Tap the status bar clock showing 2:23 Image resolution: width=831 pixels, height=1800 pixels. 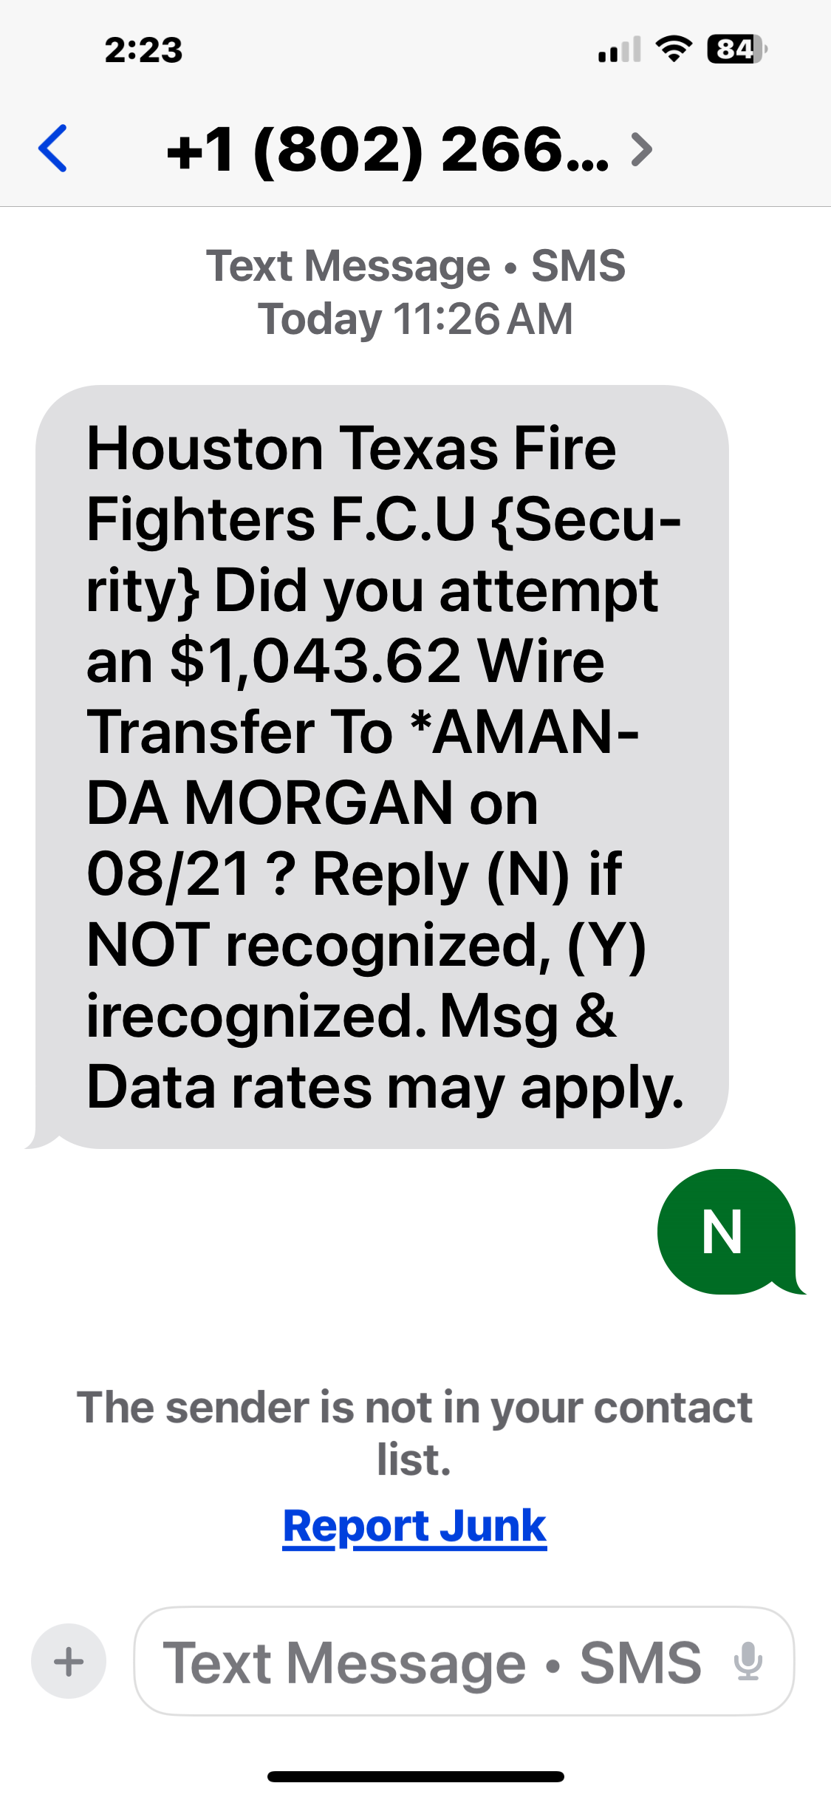pos(143,50)
